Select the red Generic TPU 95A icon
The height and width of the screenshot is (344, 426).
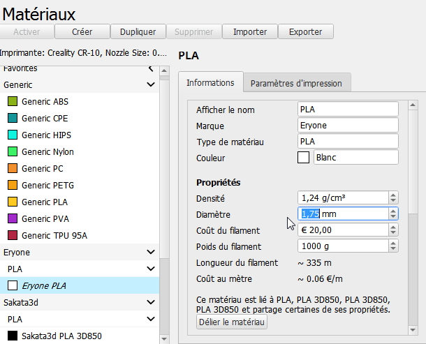(12, 236)
